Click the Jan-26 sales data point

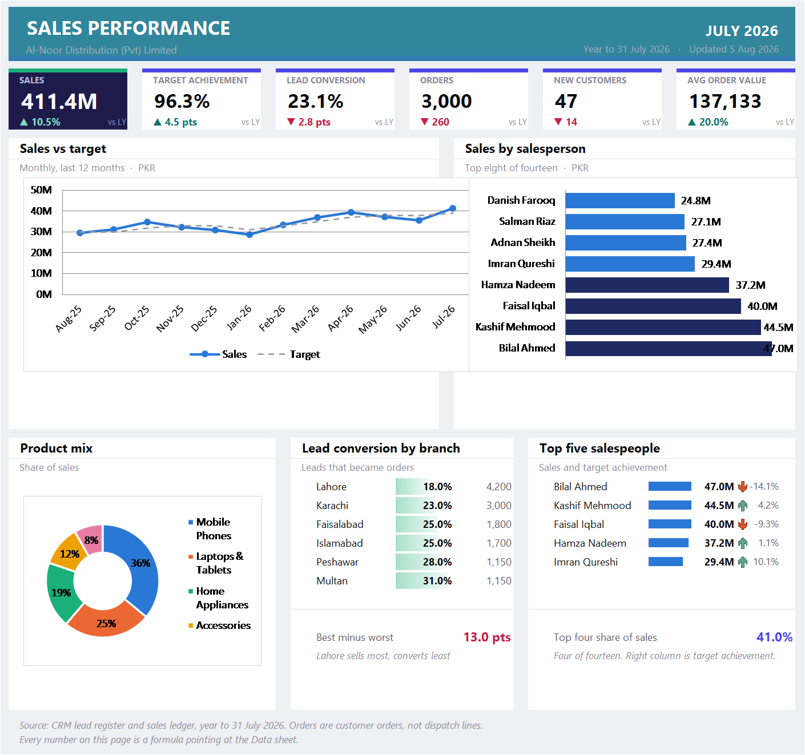[249, 235]
